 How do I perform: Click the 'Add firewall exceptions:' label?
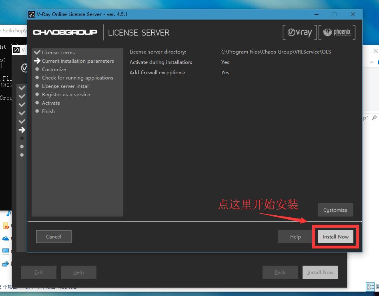[x=157, y=73]
